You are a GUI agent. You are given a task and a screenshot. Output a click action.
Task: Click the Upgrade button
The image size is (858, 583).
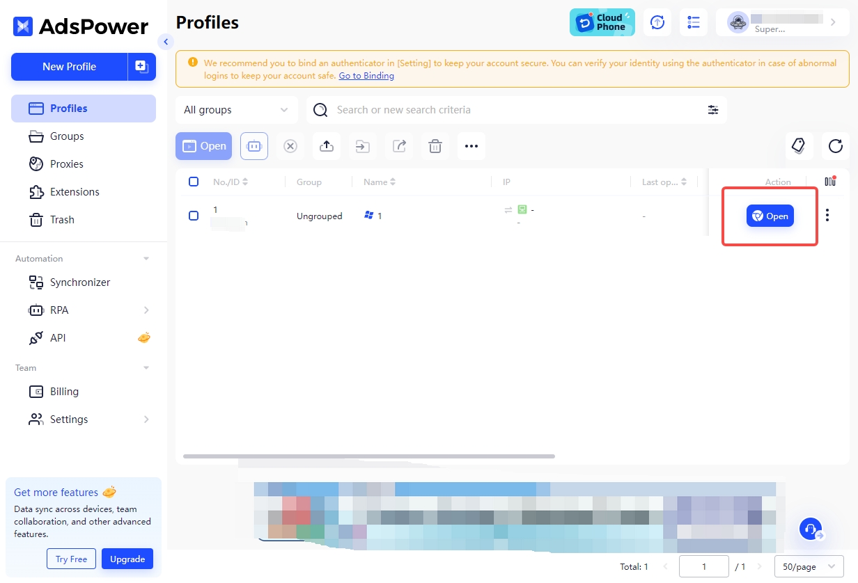click(127, 559)
